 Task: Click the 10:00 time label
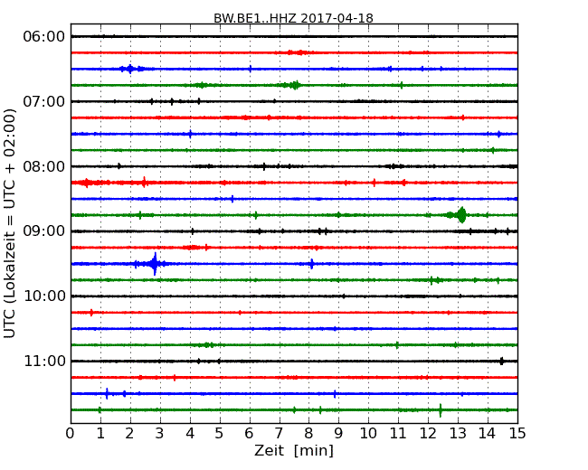click(44, 296)
